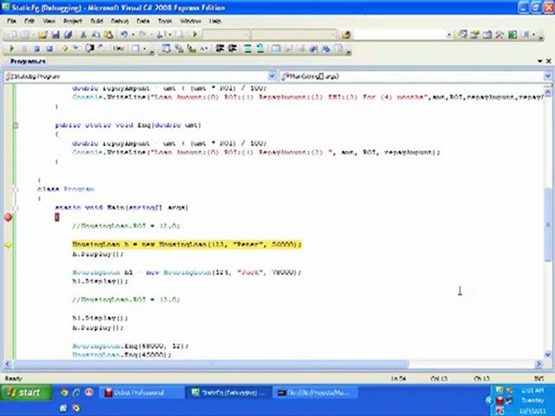
Task: Open the find search box dropdown arrow
Action: pos(449,35)
